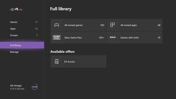
Task: Click the Jez gamertag name
Action: pyautogui.click(x=21, y=9)
